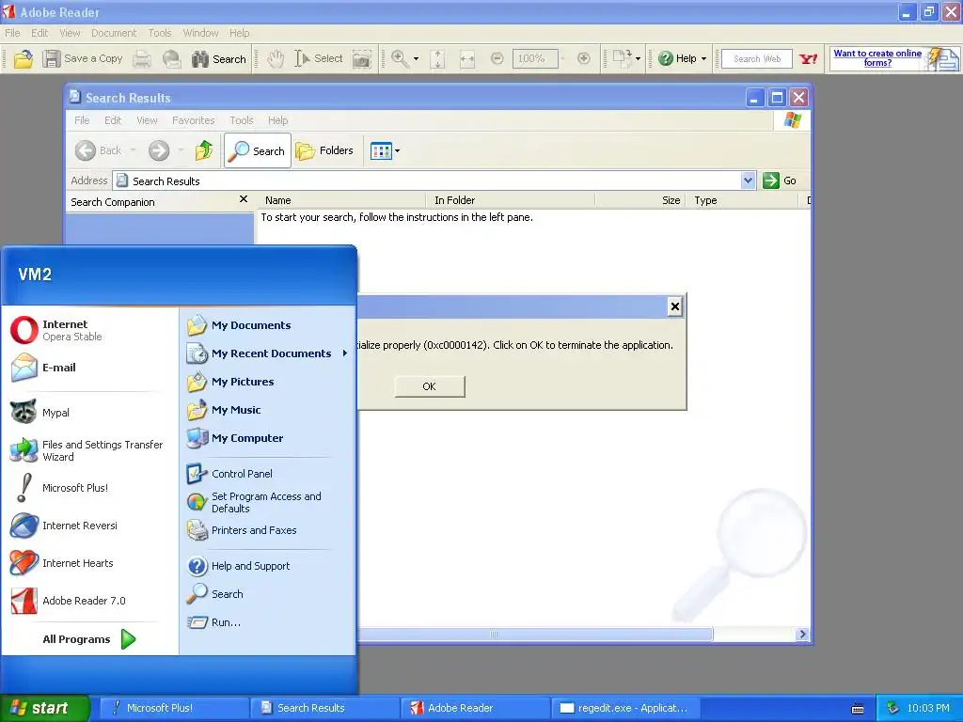Open Adobe Reader Document menu
The image size is (963, 722).
(x=114, y=33)
